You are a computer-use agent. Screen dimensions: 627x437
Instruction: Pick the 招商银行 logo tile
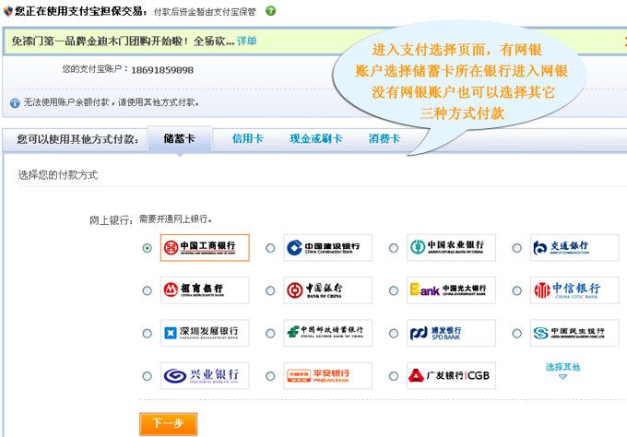point(205,290)
